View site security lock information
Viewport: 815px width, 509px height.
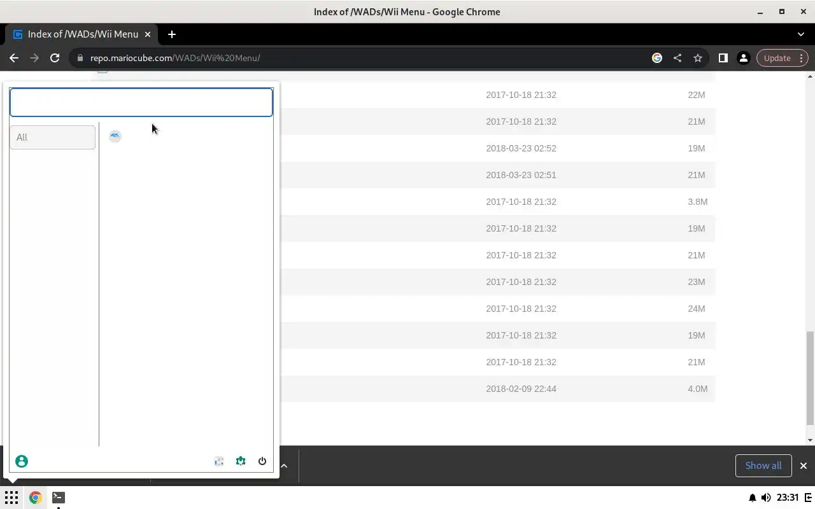pyautogui.click(x=80, y=58)
